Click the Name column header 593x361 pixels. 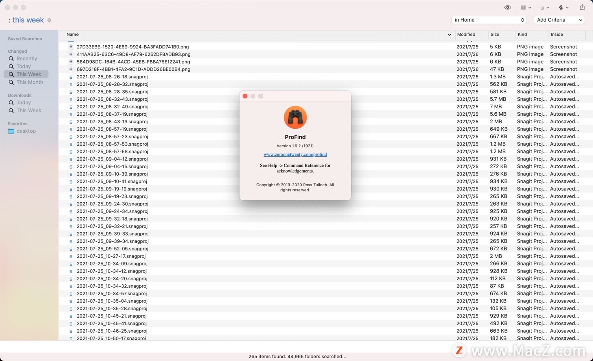click(72, 35)
